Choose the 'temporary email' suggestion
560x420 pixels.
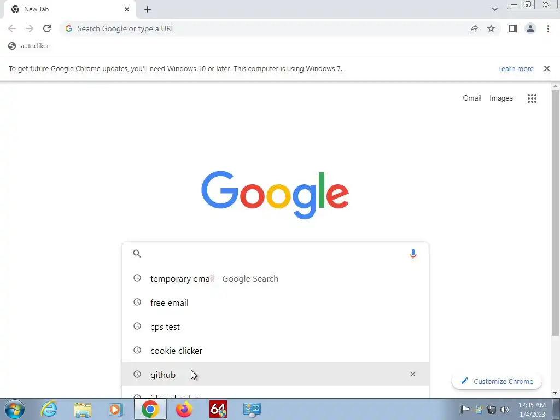(x=275, y=278)
